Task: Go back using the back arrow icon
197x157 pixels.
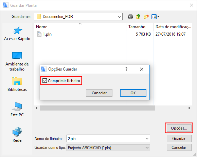Action: pos(130,17)
